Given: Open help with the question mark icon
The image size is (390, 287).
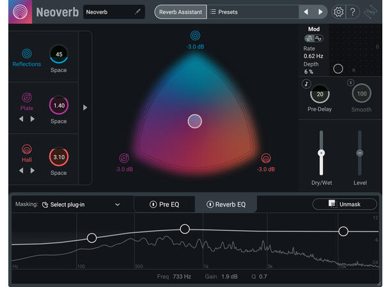Looking at the screenshot, I should pos(353,11).
